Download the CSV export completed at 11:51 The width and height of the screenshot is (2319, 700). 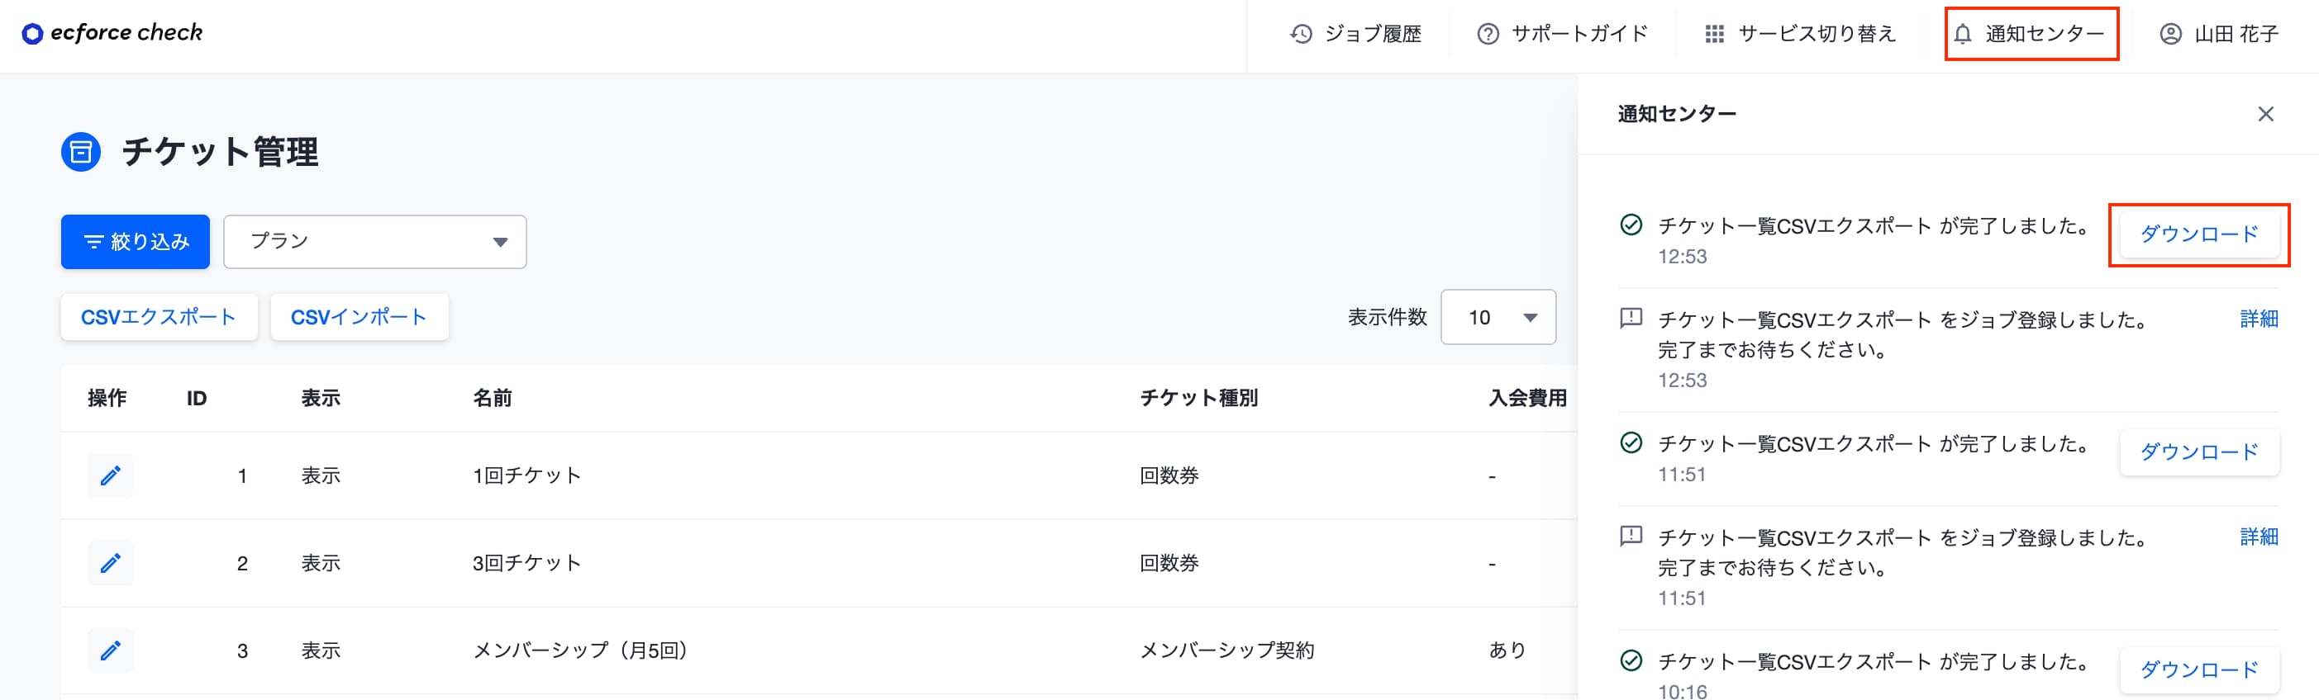[x=2198, y=452]
